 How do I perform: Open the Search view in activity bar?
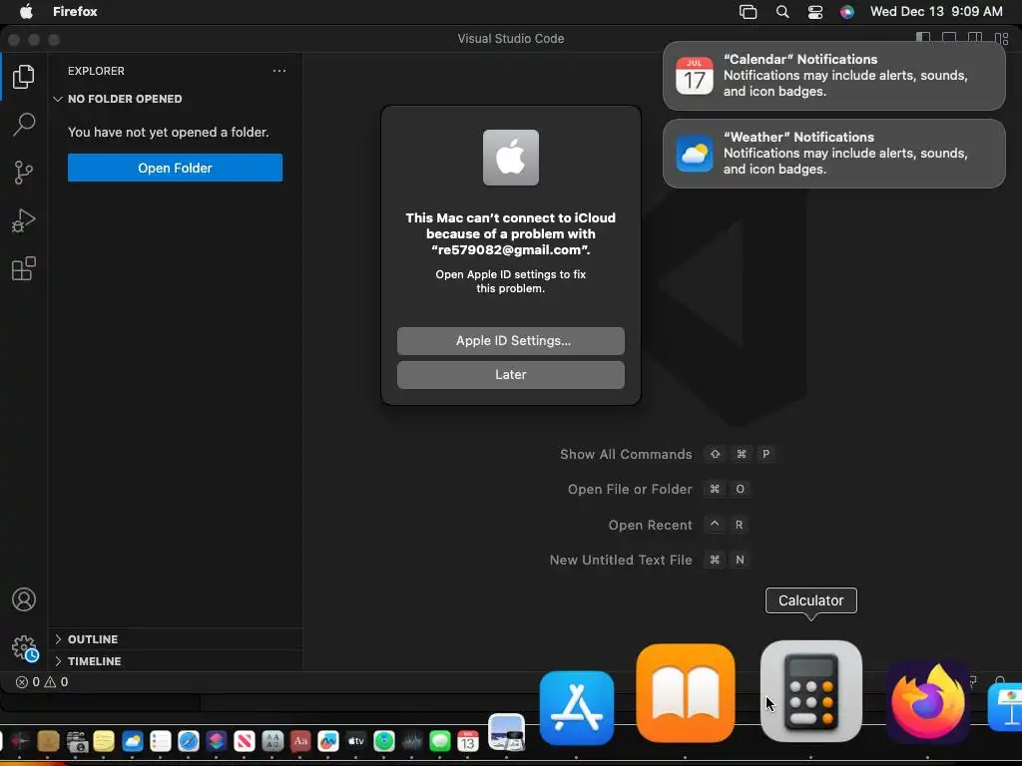(x=24, y=125)
